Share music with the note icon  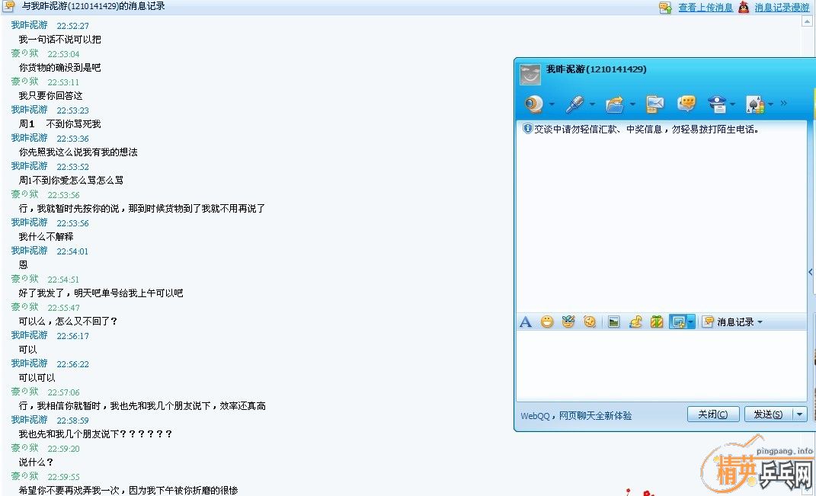click(x=635, y=322)
